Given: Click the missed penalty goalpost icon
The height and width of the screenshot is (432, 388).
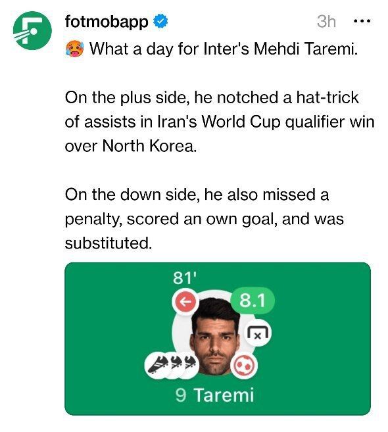Looking at the screenshot, I should (258, 333).
